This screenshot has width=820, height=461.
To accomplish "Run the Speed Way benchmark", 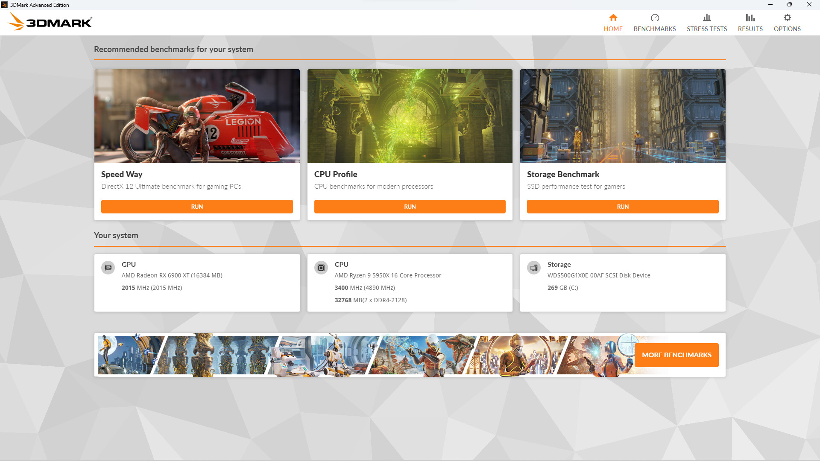I will tap(196, 207).
